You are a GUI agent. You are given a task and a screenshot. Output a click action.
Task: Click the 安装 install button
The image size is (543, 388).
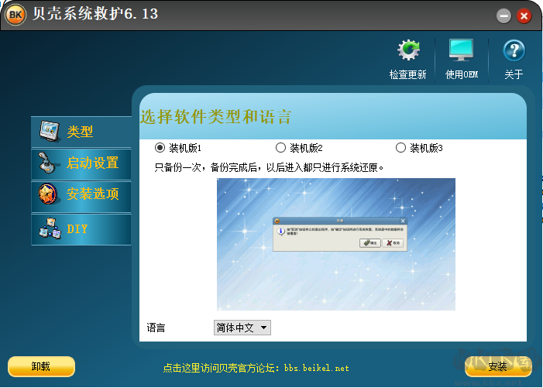(497, 366)
